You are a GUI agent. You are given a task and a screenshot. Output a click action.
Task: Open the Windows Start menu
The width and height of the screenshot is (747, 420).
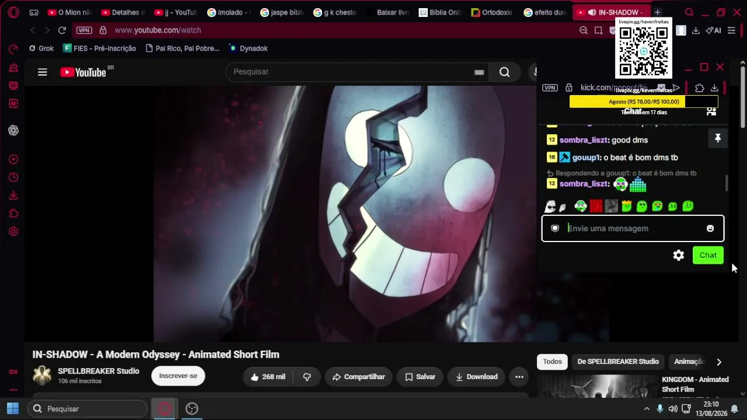point(13,409)
